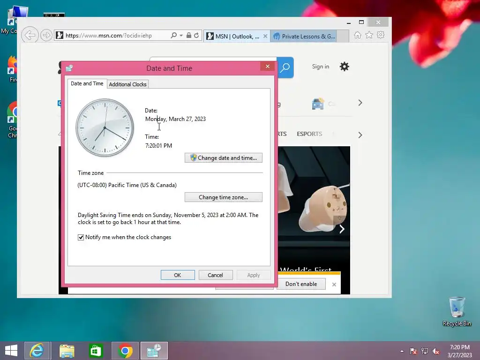Image resolution: width=480 pixels, height=360 pixels.
Task: Click Sign in on MSN page
Action: pyautogui.click(x=321, y=67)
